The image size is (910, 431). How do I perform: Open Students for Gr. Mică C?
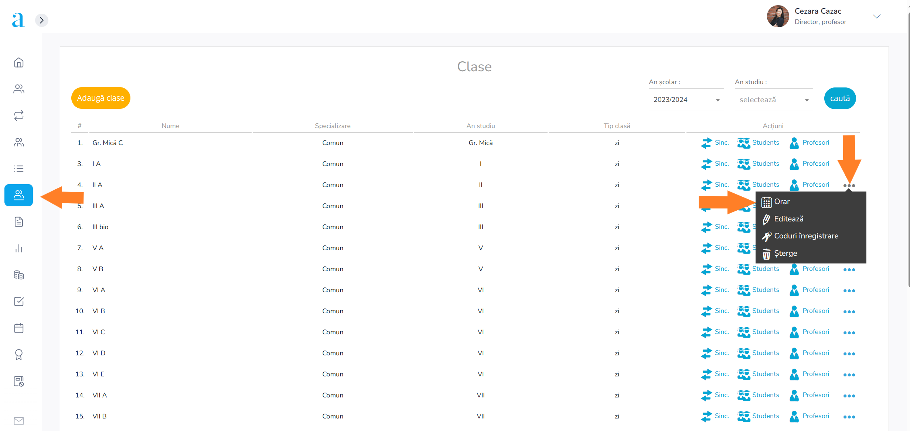tap(758, 143)
